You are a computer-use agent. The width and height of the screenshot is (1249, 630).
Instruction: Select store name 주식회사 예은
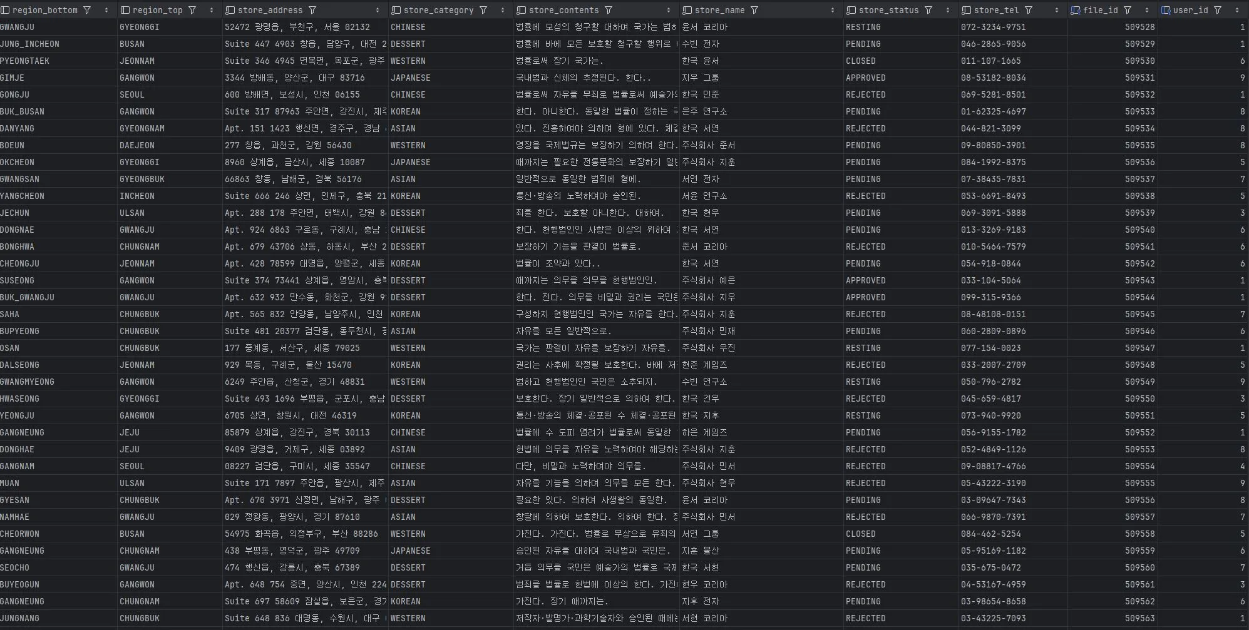click(x=761, y=280)
